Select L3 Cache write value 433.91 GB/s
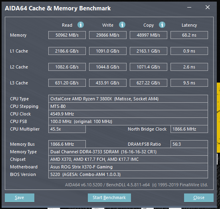 click(108, 83)
